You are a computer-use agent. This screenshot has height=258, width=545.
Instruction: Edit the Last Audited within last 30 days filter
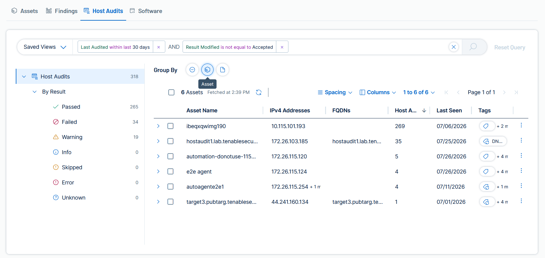115,47
